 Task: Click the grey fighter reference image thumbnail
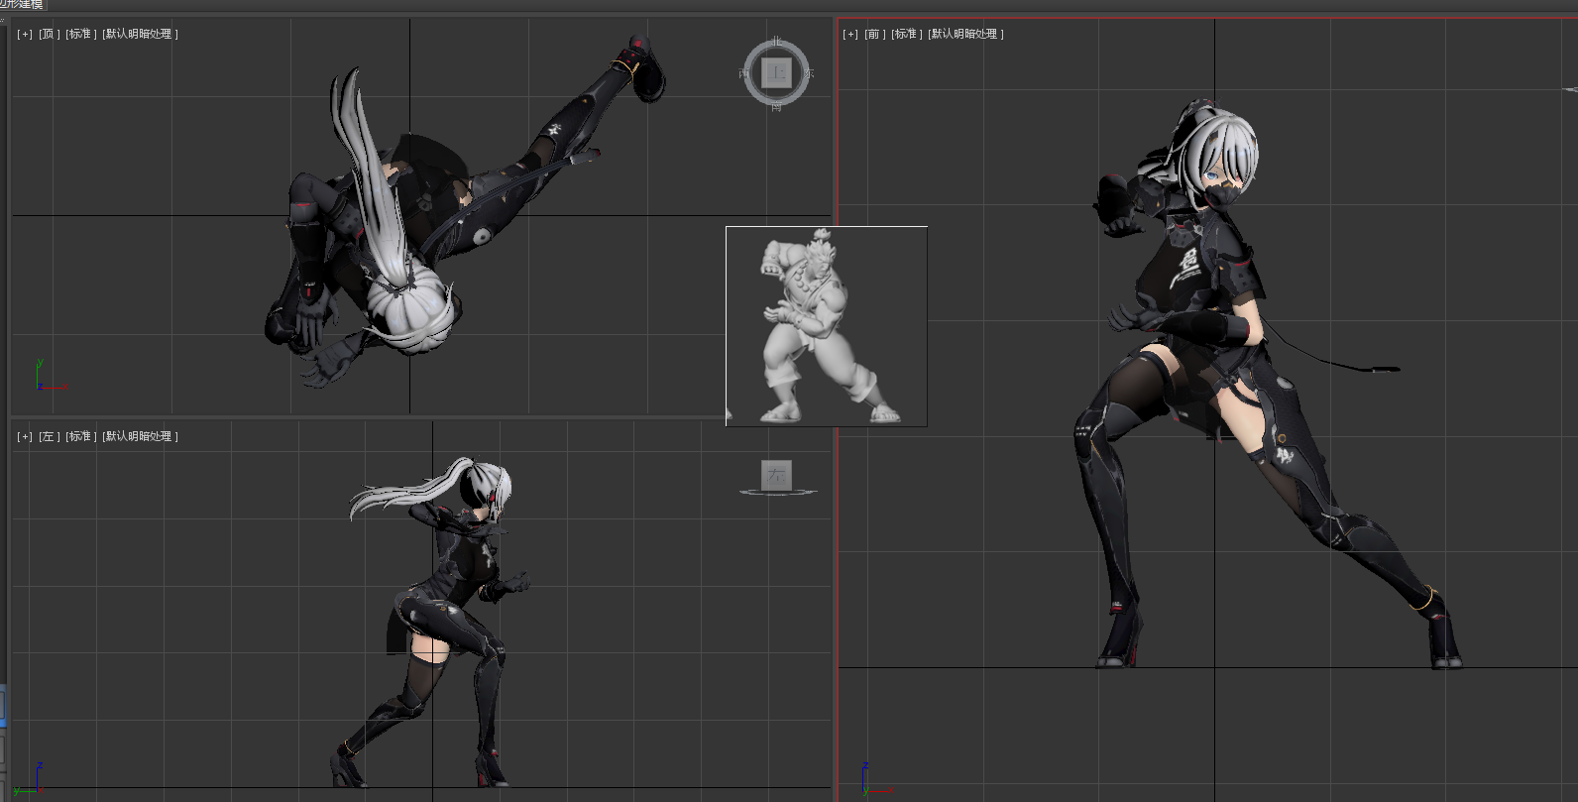click(827, 326)
